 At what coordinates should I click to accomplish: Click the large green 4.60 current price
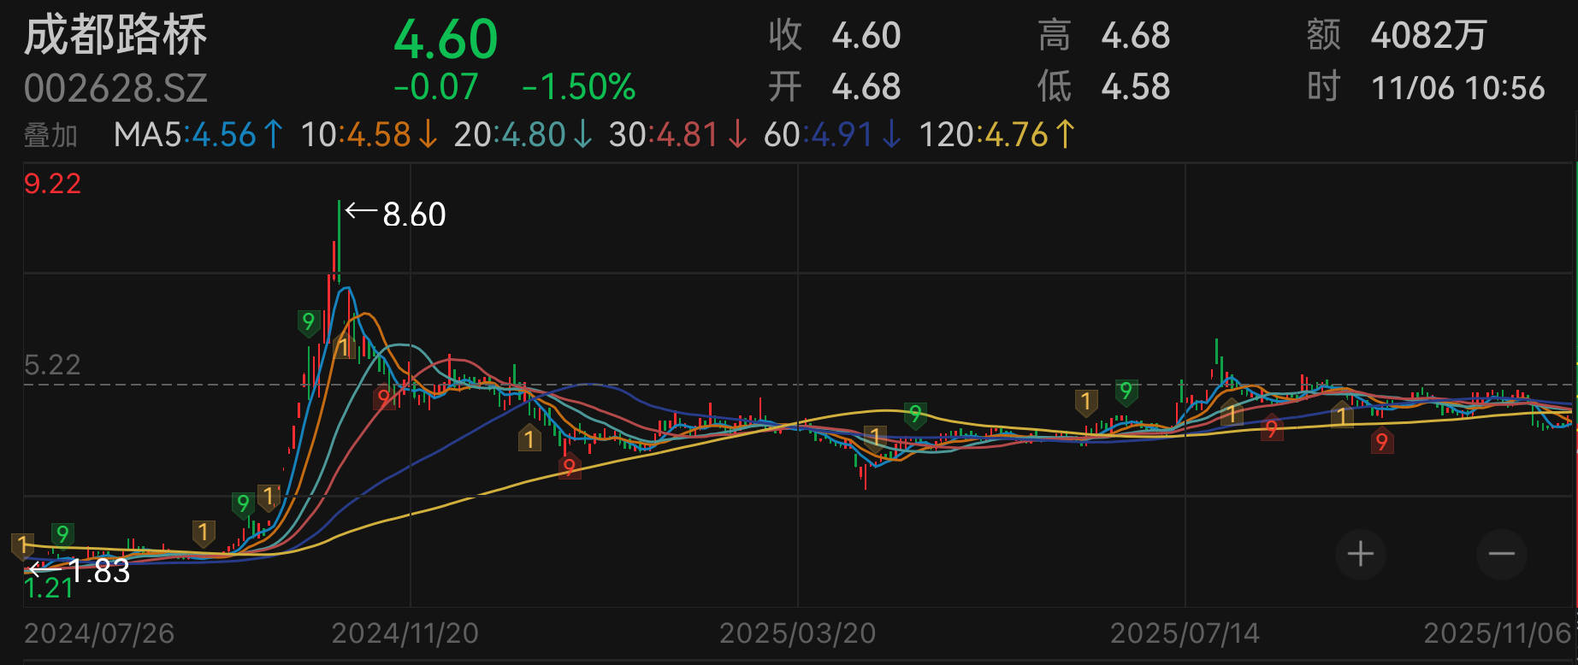(446, 39)
